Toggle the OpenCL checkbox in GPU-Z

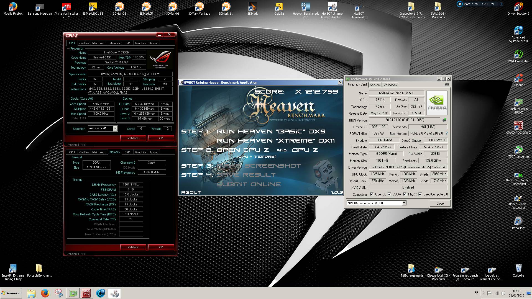pyautogui.click(x=372, y=194)
